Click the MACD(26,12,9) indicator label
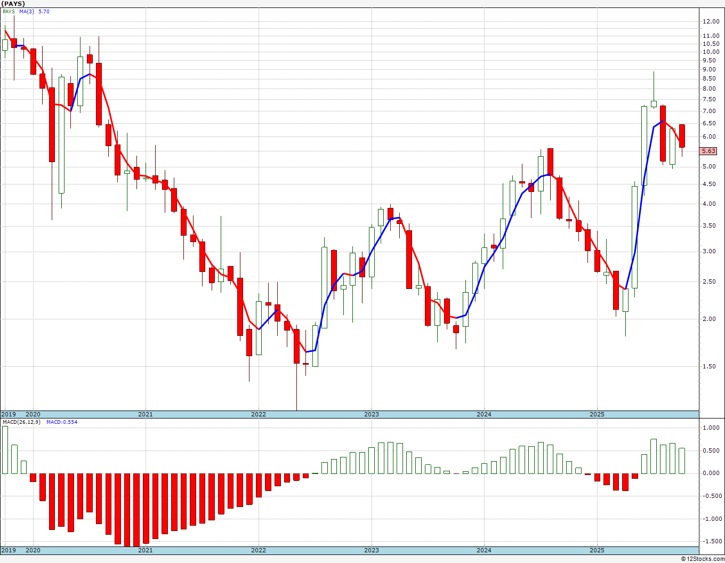The image size is (725, 563). [x=21, y=422]
